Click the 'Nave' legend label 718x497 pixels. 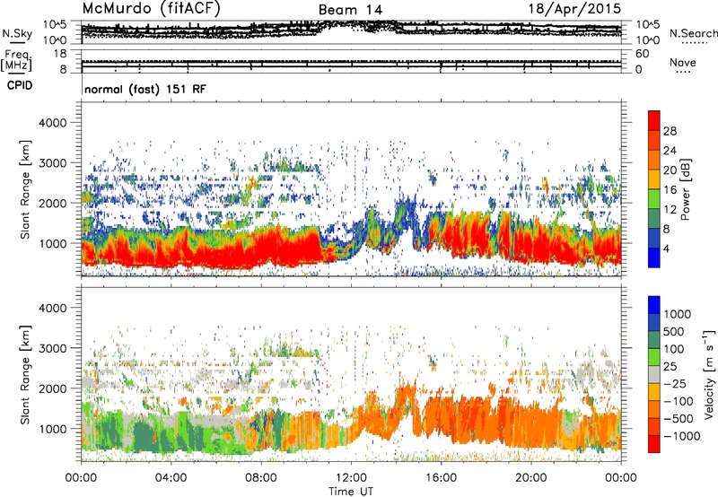pyautogui.click(x=682, y=62)
